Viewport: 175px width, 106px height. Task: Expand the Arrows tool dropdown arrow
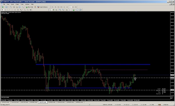tap(22, 10)
